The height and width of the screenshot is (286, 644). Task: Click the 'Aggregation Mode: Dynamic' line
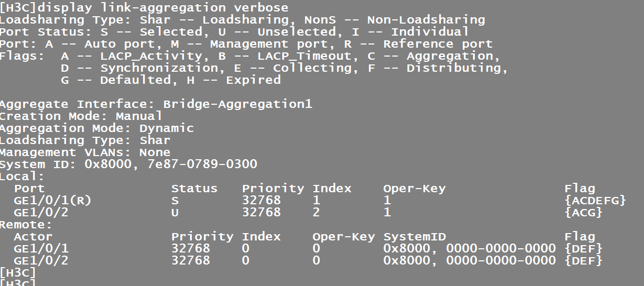coord(96,128)
